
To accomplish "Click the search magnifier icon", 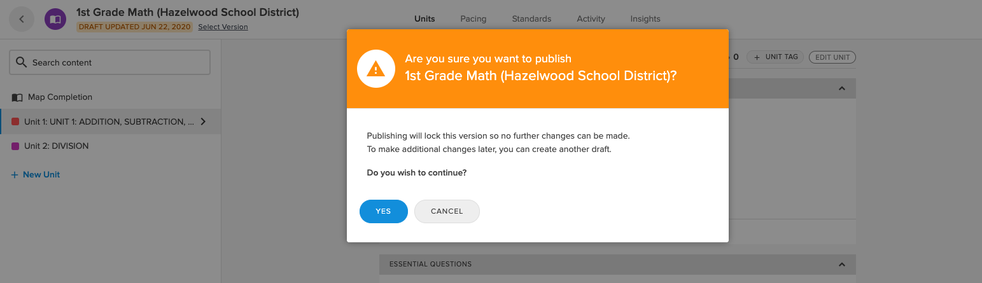I will (x=22, y=62).
